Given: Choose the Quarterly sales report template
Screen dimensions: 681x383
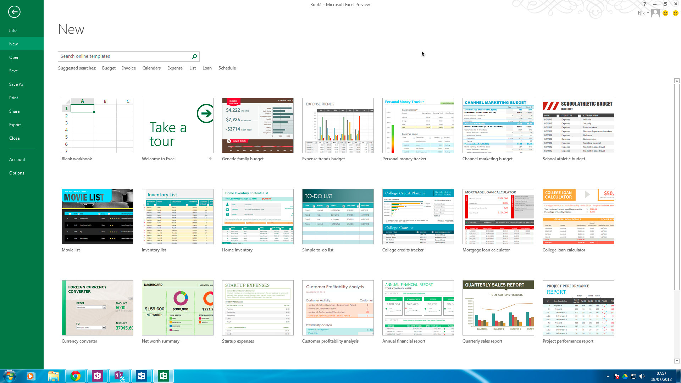Looking at the screenshot, I should (x=498, y=308).
